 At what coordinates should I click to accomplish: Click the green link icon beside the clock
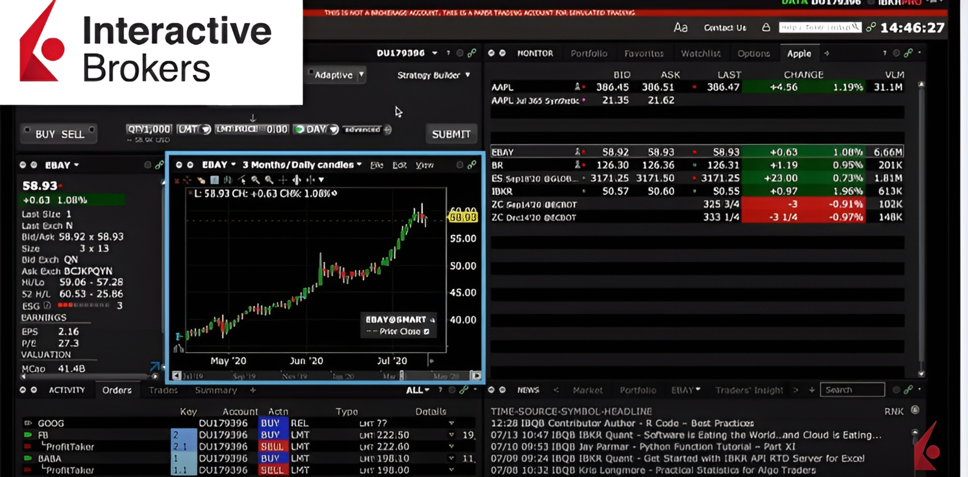click(x=871, y=27)
